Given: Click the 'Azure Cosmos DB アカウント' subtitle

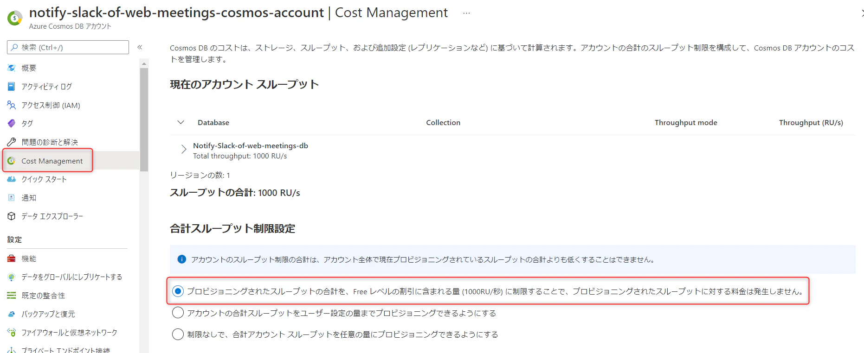Looking at the screenshot, I should (70, 26).
